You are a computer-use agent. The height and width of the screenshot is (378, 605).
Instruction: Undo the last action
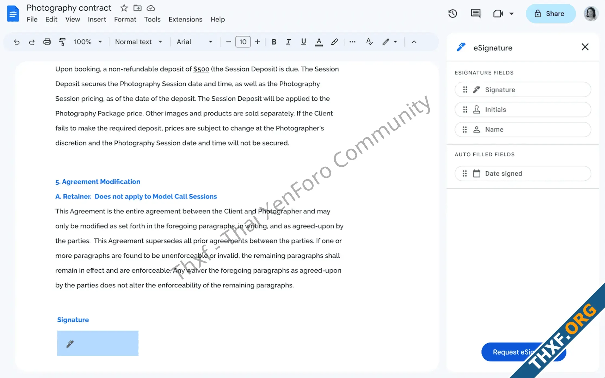pos(17,42)
